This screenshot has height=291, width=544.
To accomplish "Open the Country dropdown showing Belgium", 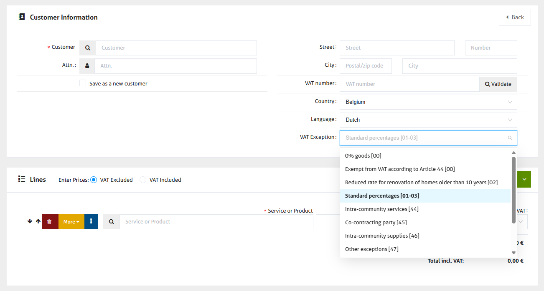I will [x=428, y=102].
